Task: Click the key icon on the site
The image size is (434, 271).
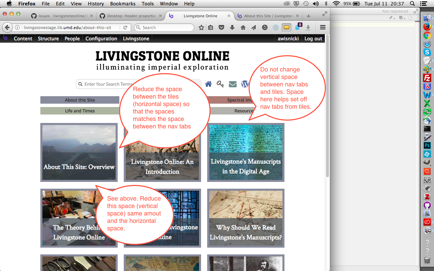Action: click(220, 84)
